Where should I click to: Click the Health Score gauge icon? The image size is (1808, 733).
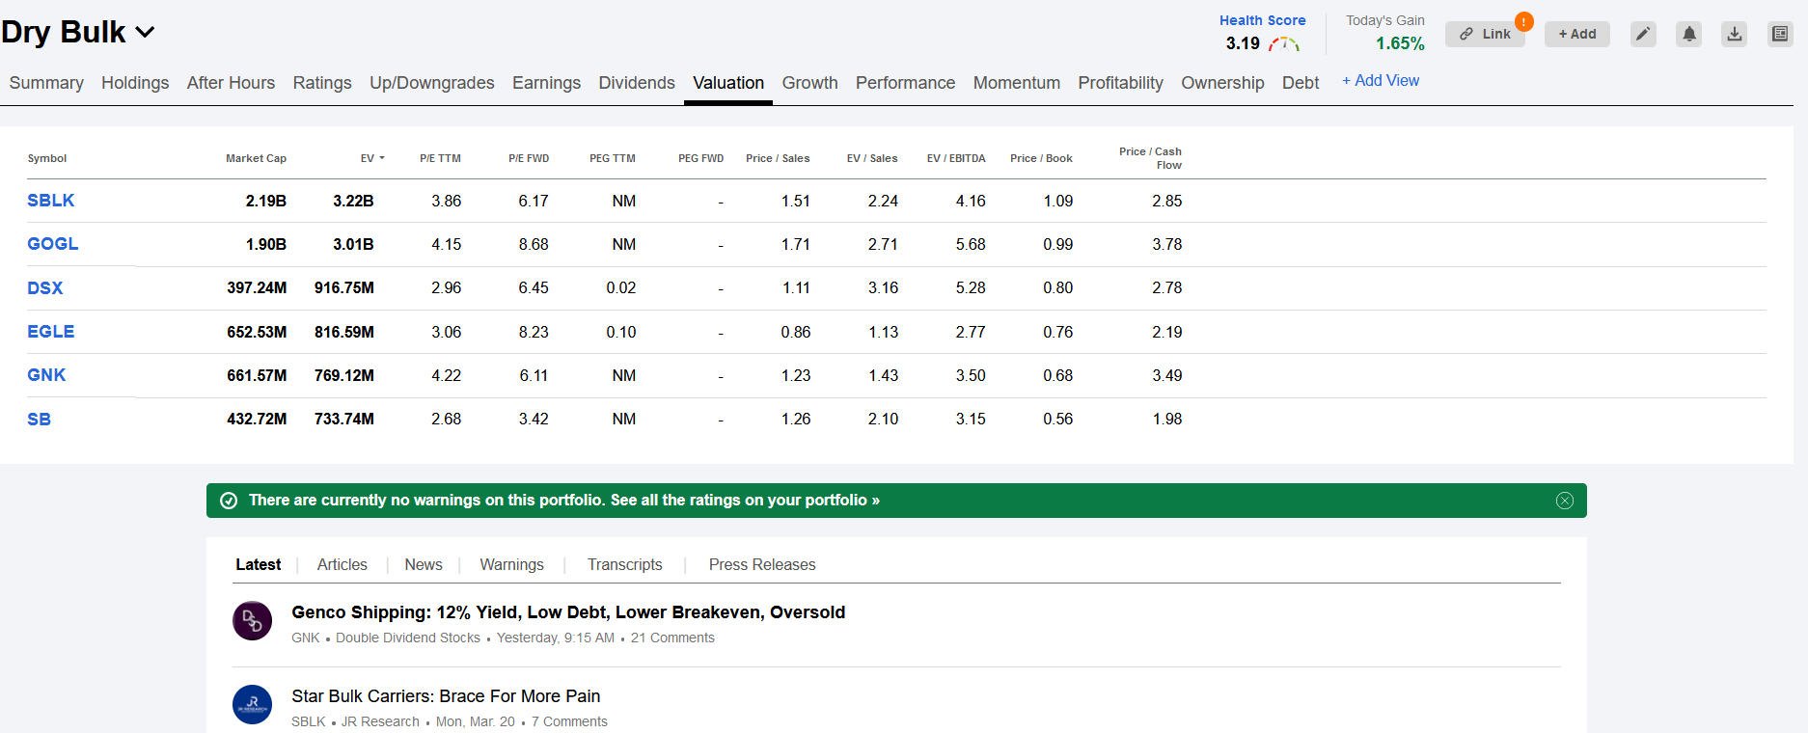(1284, 43)
